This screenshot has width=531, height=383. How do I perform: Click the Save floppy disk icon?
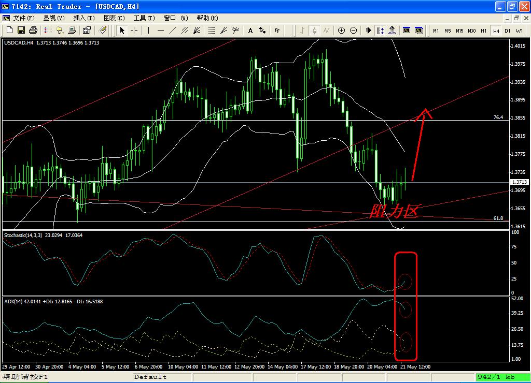pyautogui.click(x=21, y=31)
